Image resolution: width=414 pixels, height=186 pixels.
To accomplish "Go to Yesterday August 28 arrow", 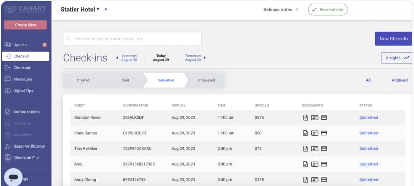I will click(117, 58).
